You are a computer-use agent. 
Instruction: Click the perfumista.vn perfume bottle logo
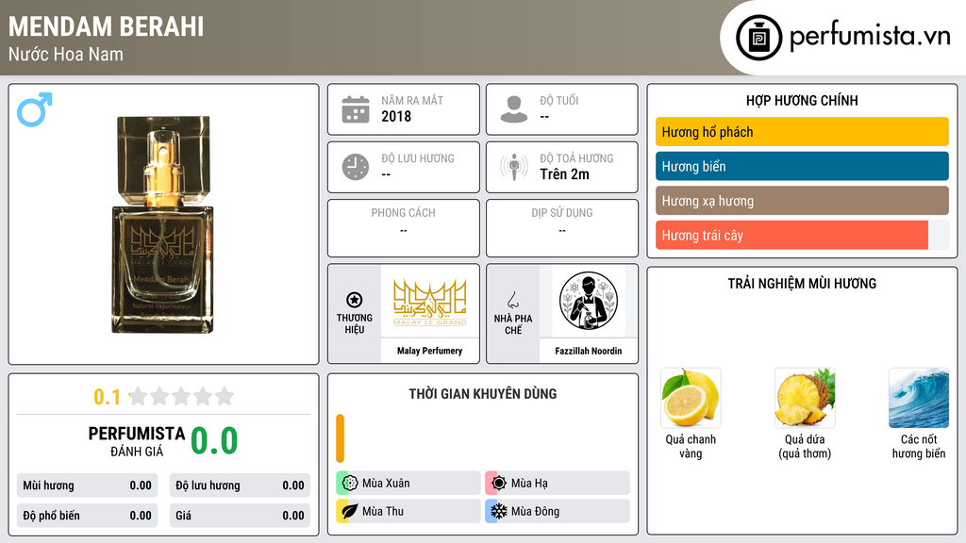click(758, 38)
